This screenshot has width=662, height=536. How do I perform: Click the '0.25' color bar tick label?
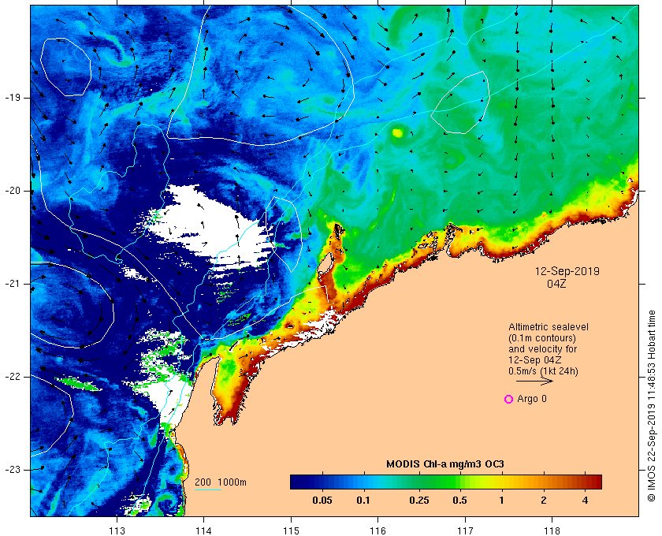419,501
